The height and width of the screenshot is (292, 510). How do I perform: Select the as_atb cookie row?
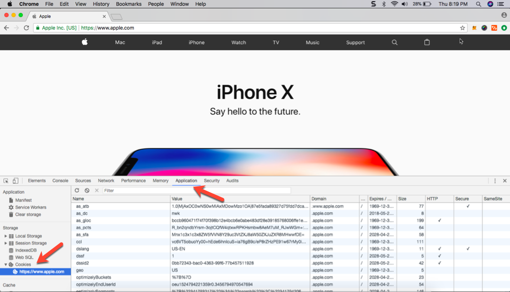tap(290, 206)
